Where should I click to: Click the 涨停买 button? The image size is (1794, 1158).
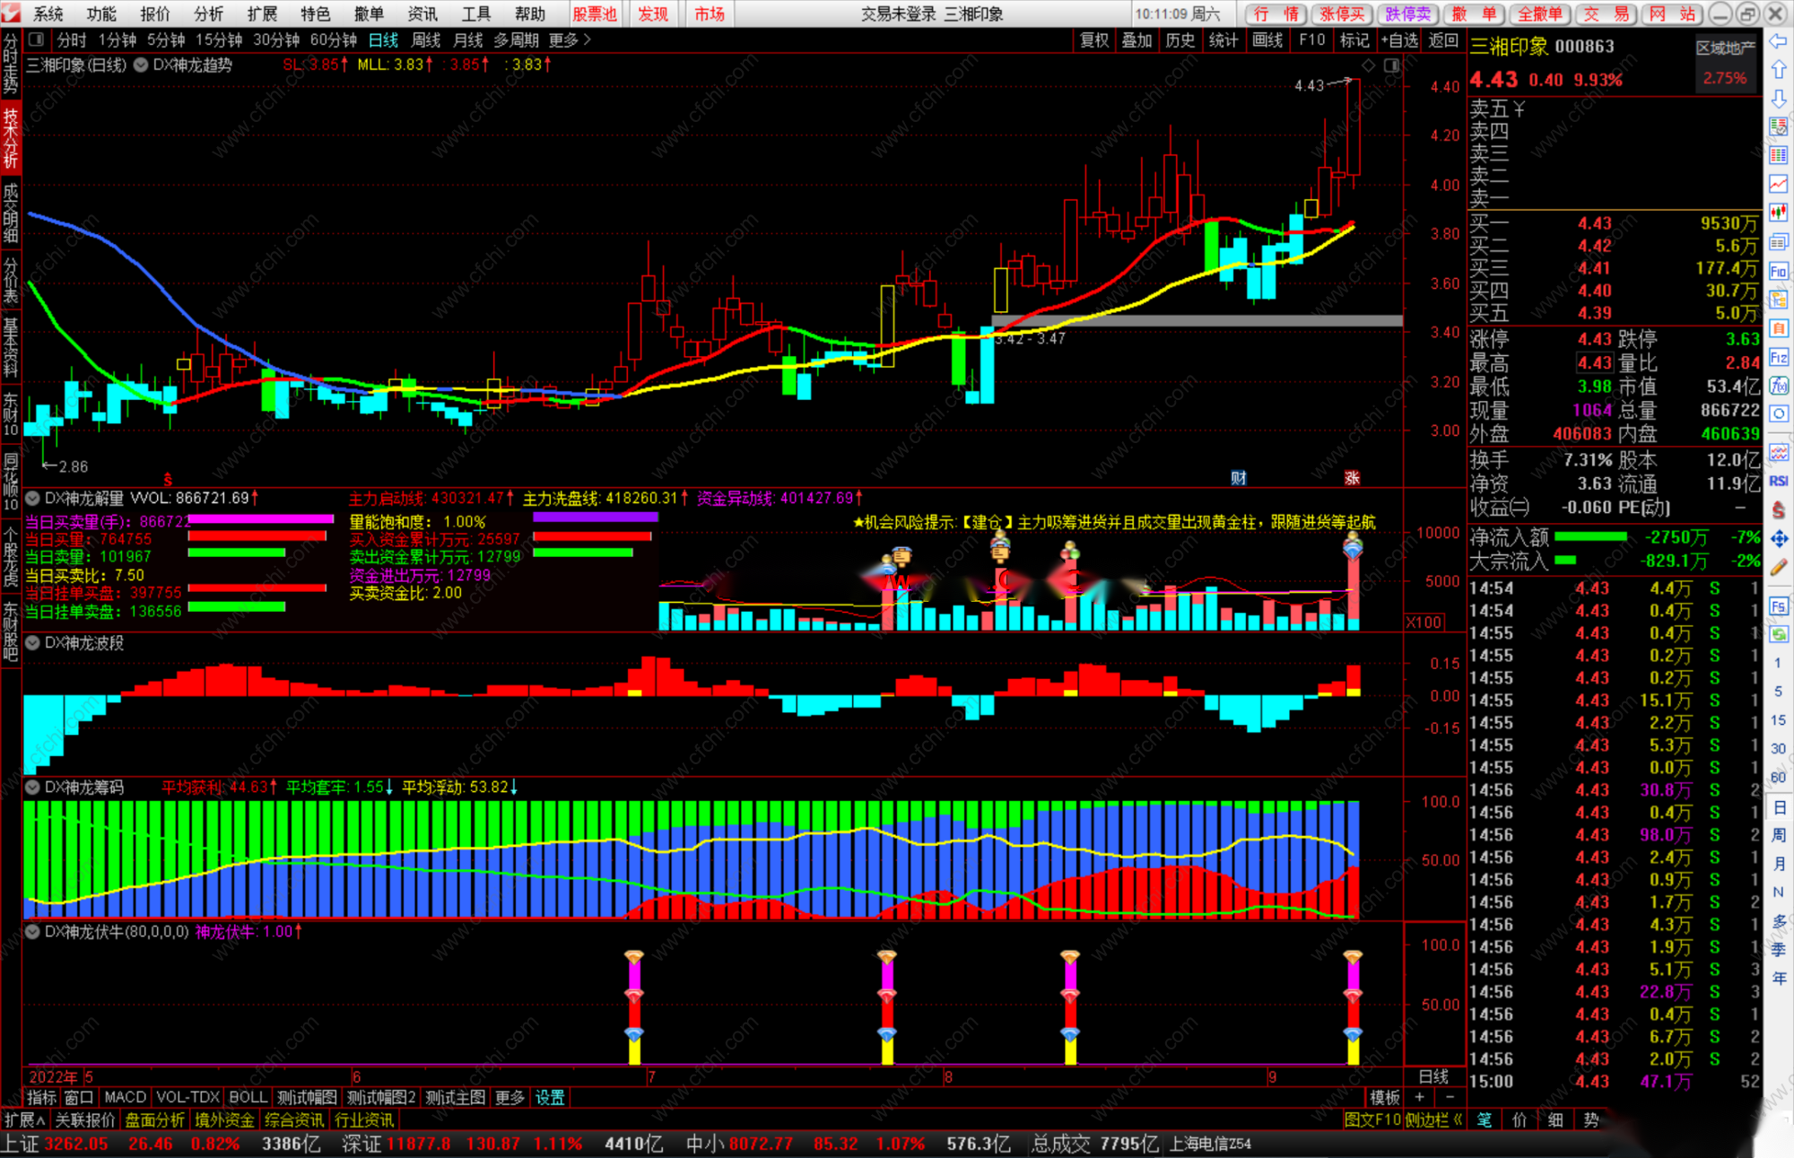click(x=1342, y=13)
